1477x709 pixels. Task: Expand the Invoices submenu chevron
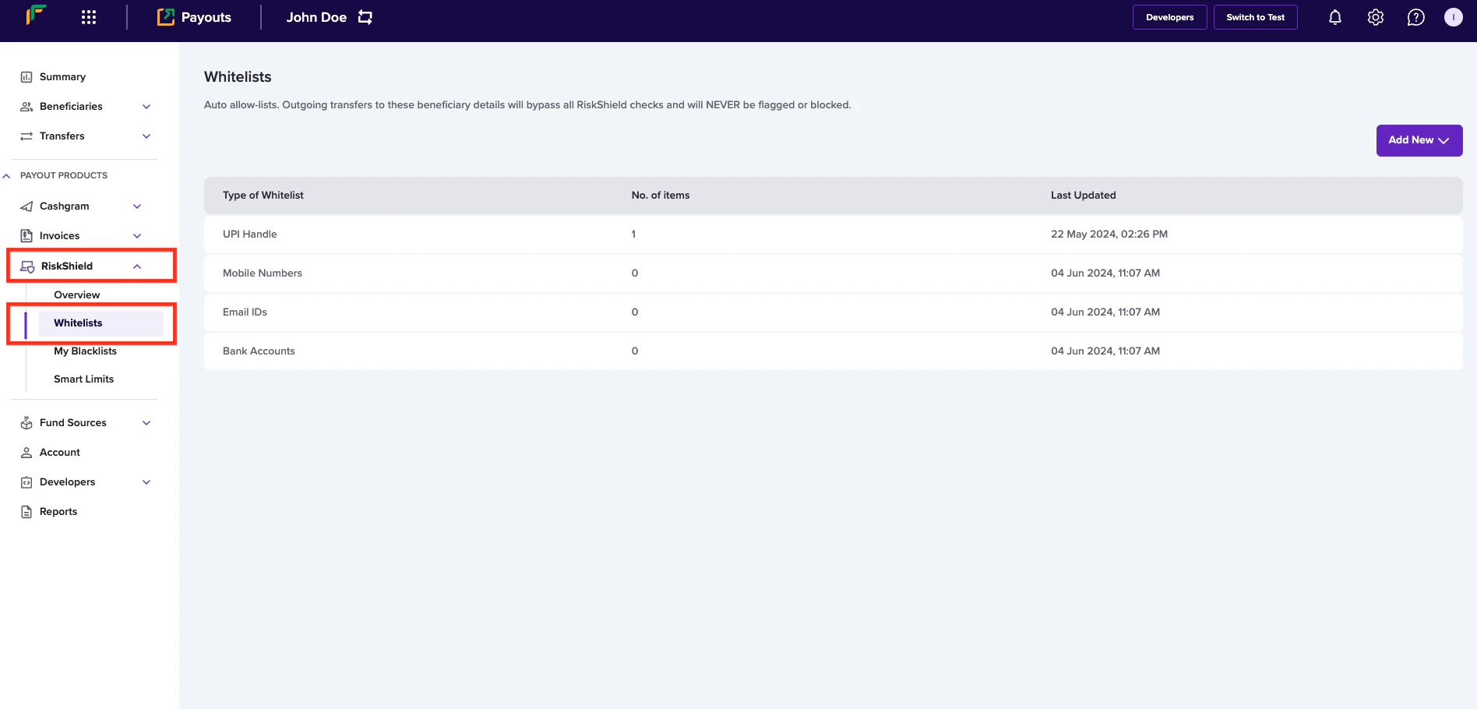[x=137, y=236]
